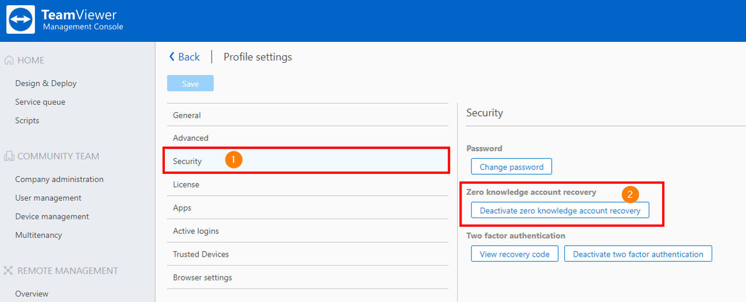Open Design & Deploy in sidebar

tap(46, 83)
